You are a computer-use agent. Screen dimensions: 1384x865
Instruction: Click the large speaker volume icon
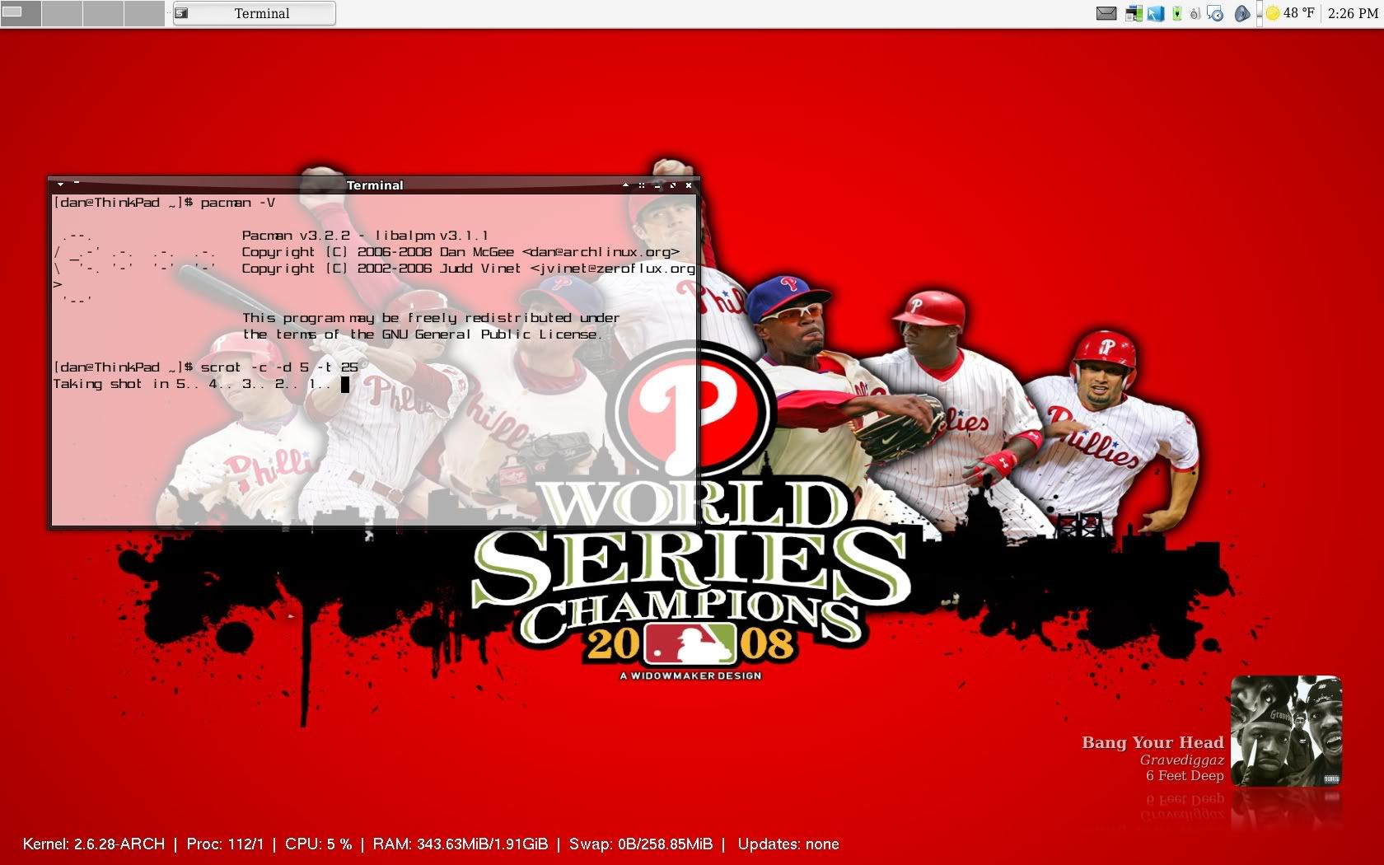point(1242,13)
